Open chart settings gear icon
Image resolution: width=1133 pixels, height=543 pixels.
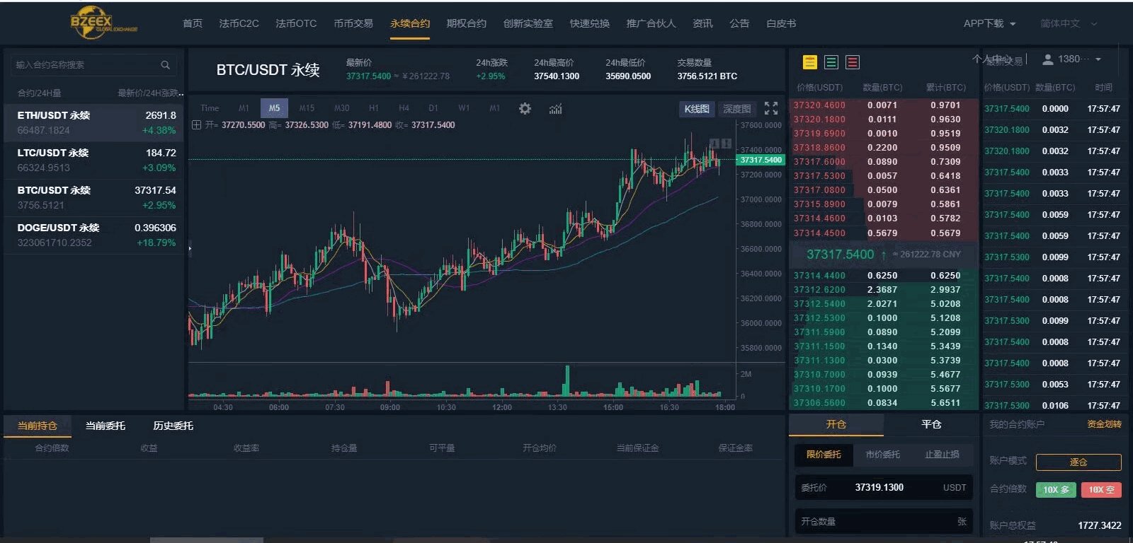(x=525, y=108)
